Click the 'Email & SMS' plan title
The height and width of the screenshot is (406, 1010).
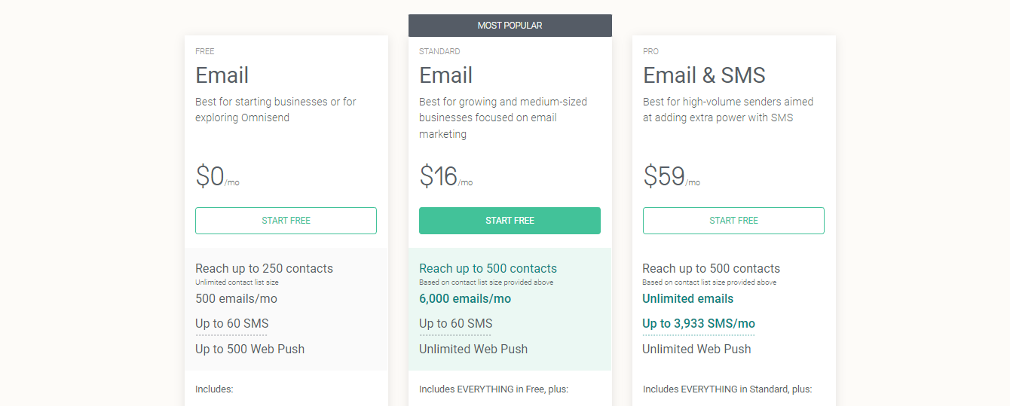coord(704,75)
